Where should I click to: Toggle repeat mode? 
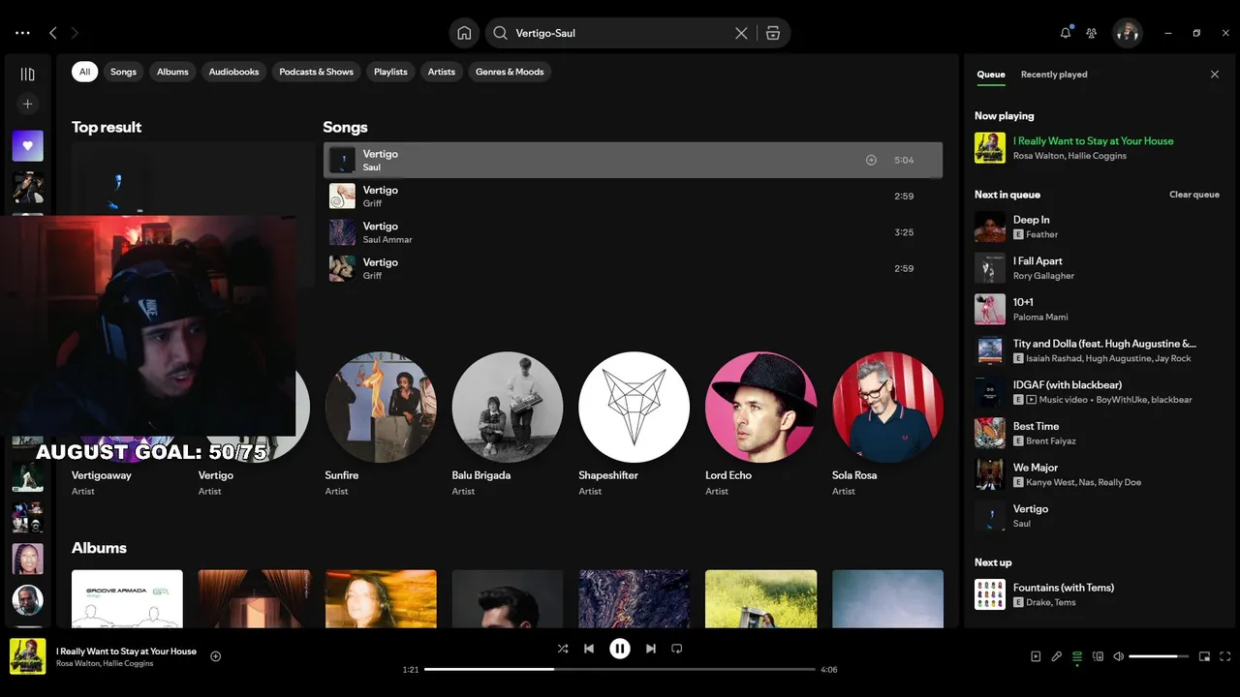point(677,649)
